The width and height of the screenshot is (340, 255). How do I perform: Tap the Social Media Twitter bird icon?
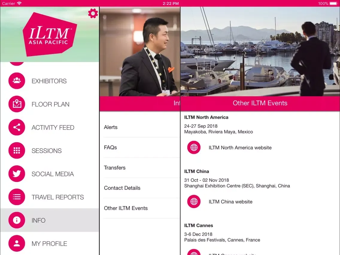17,174
